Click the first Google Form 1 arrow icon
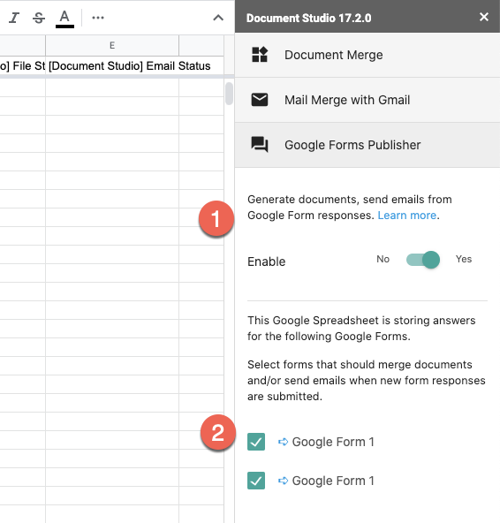 coord(283,442)
